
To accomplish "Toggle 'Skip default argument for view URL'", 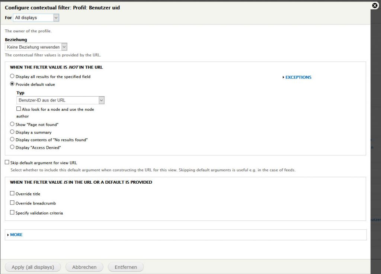I will coord(7,162).
